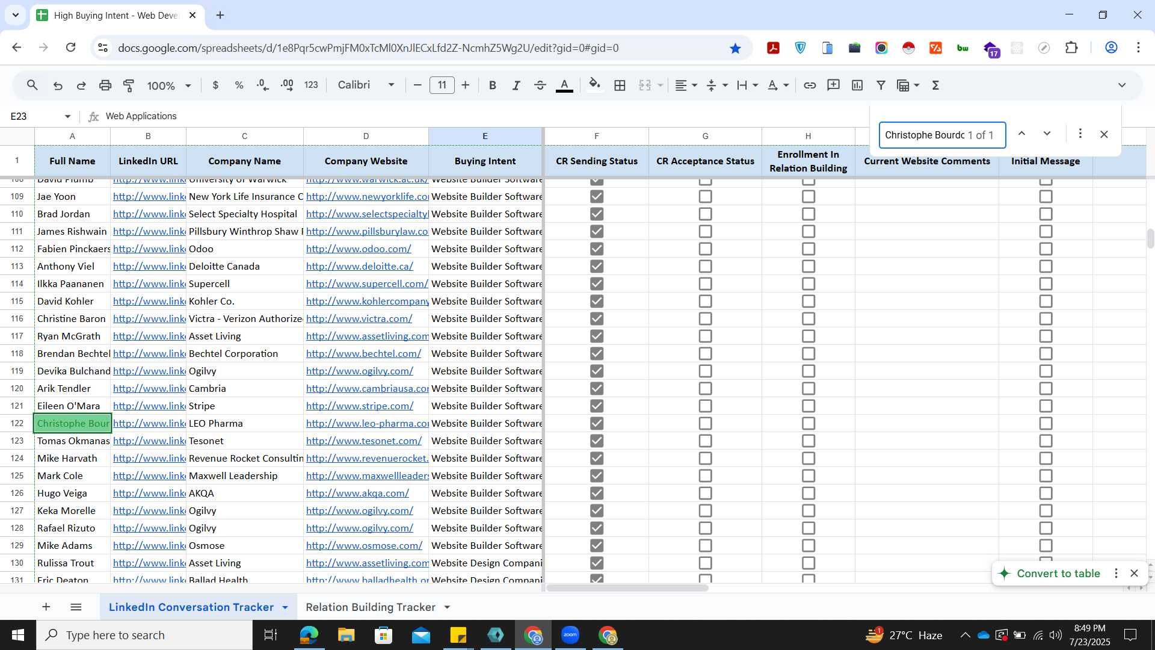The image size is (1155, 650).
Task: Click the Functions sigma icon
Action: pos(935,85)
